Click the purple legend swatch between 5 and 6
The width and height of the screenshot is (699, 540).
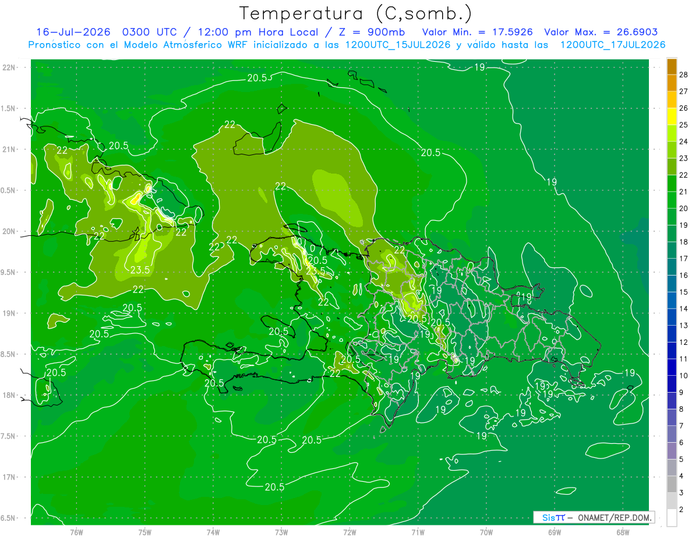click(672, 450)
